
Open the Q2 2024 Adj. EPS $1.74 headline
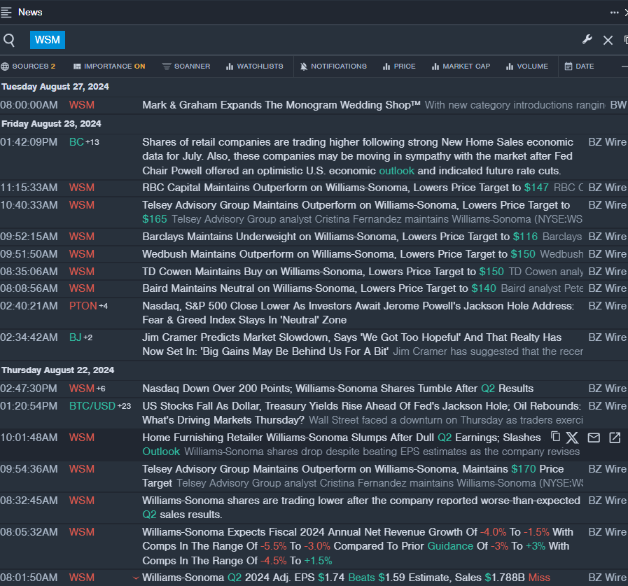[x=347, y=578]
